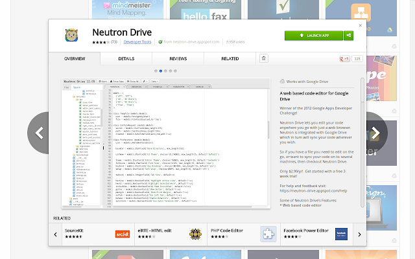Click the green Launch App button

point(314,36)
